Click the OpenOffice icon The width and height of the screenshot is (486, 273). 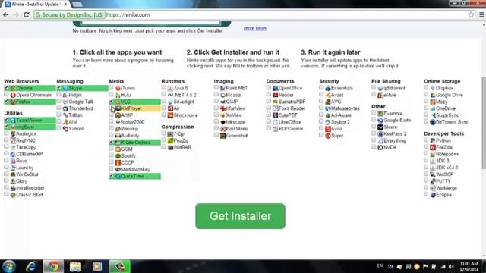point(275,88)
